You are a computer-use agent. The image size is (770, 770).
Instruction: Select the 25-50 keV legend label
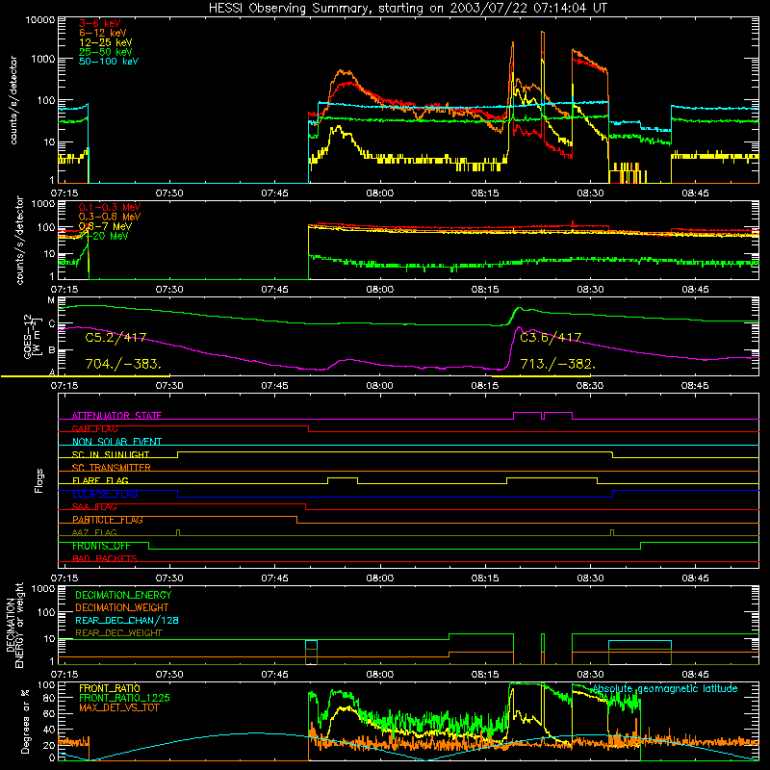pos(106,52)
